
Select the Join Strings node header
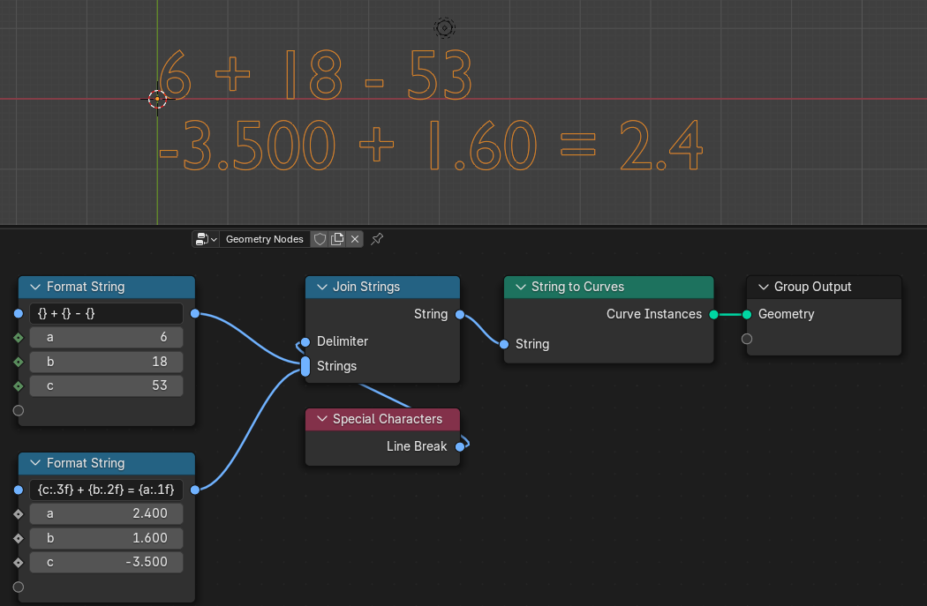382,287
